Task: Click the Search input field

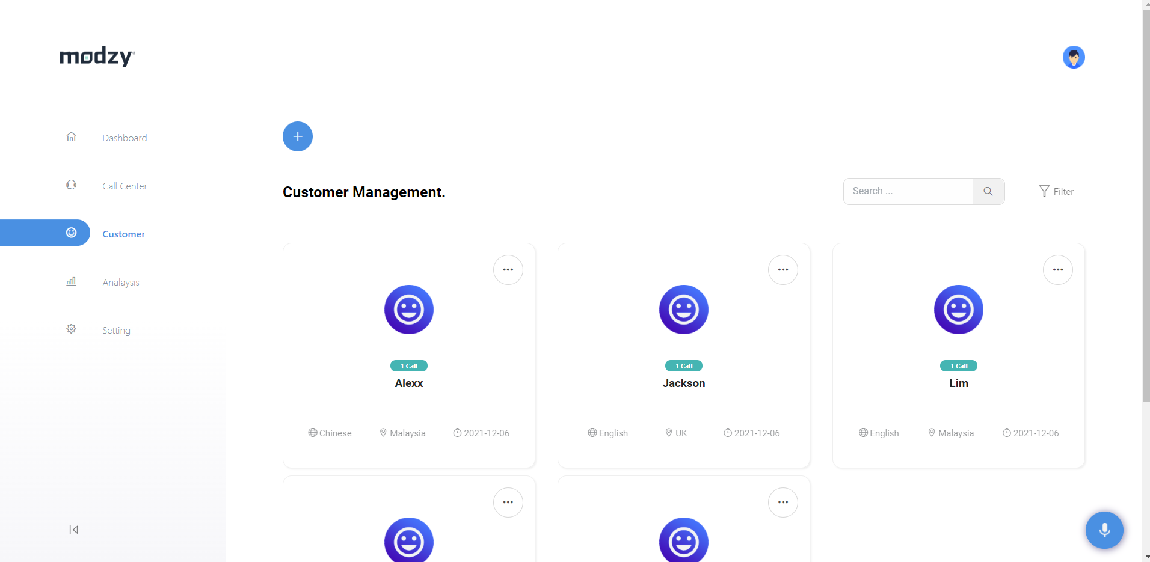Action: (908, 191)
